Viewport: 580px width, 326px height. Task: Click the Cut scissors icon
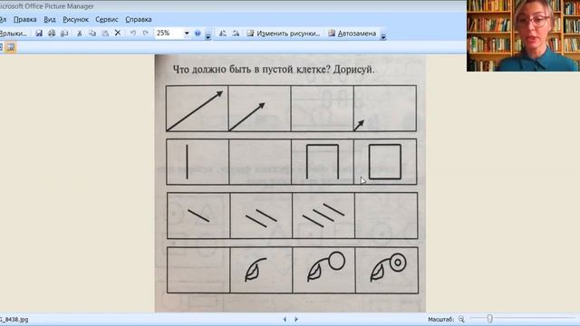tap(79, 34)
